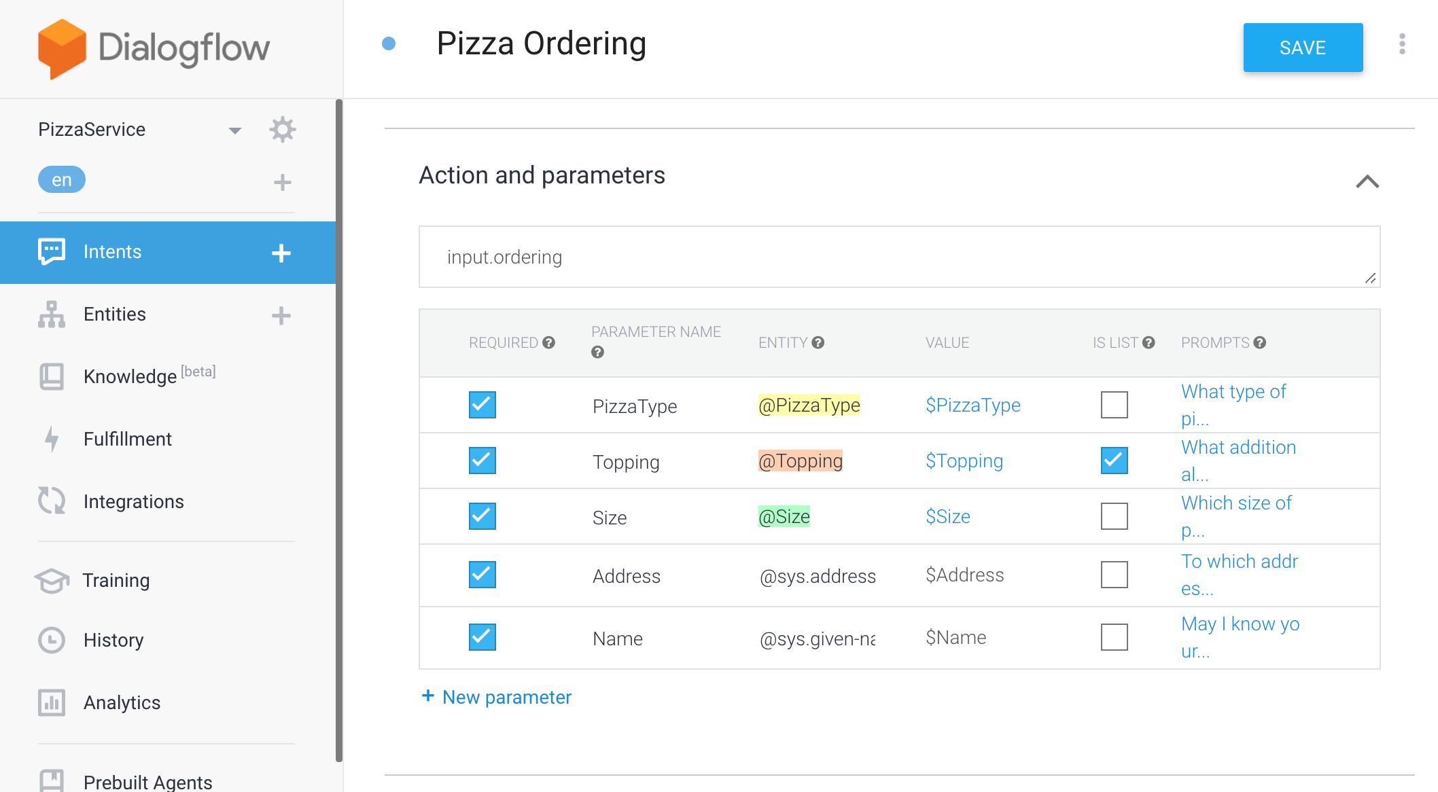Screen dimensions: 1438x792
Task: Click the help icon beside Is List
Action: [1149, 342]
